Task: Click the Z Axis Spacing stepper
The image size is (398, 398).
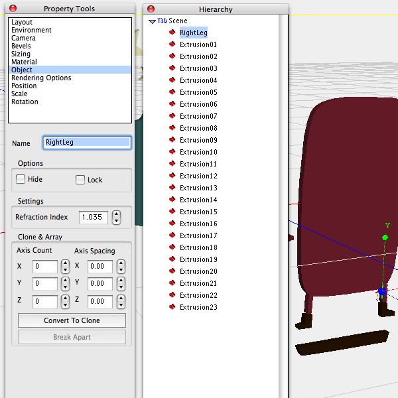Action: point(120,301)
